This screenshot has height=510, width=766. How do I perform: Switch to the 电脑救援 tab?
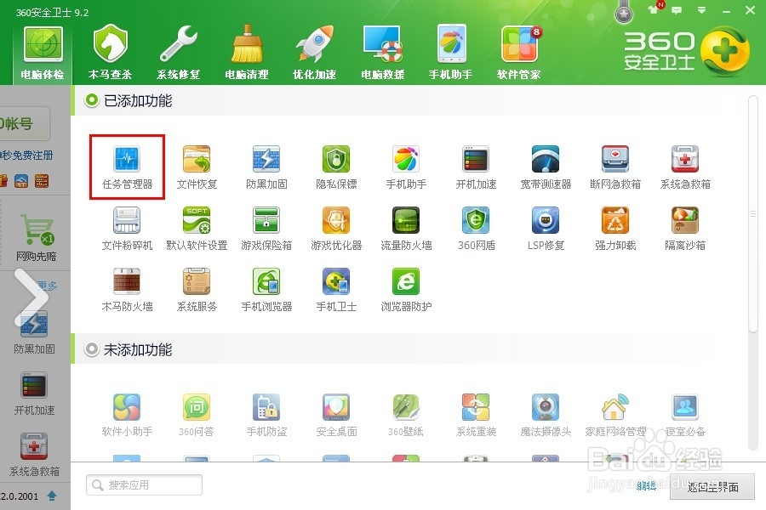(x=383, y=54)
